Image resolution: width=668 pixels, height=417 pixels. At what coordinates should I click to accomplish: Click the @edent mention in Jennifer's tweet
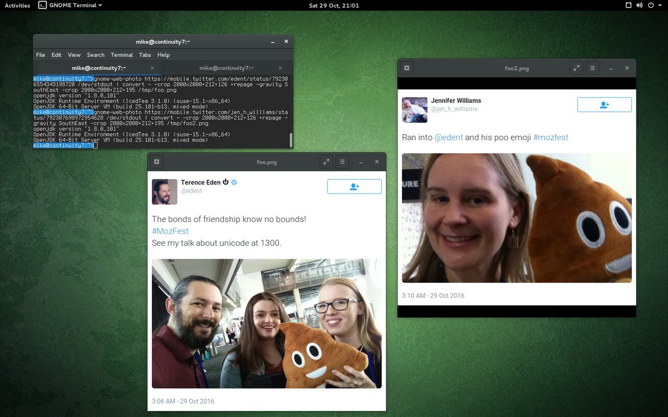(449, 137)
